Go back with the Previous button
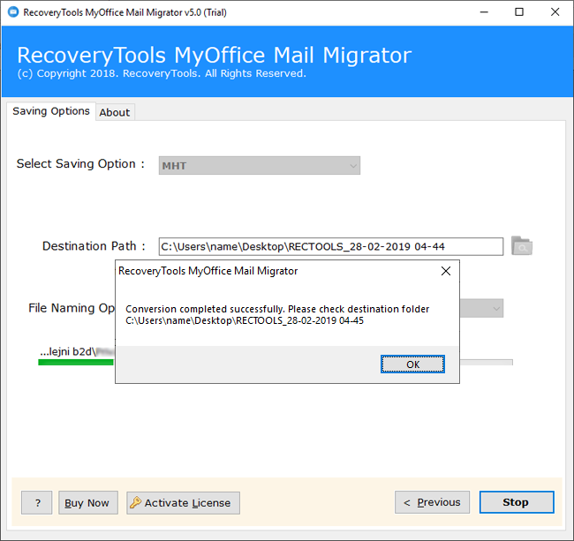 (x=432, y=502)
